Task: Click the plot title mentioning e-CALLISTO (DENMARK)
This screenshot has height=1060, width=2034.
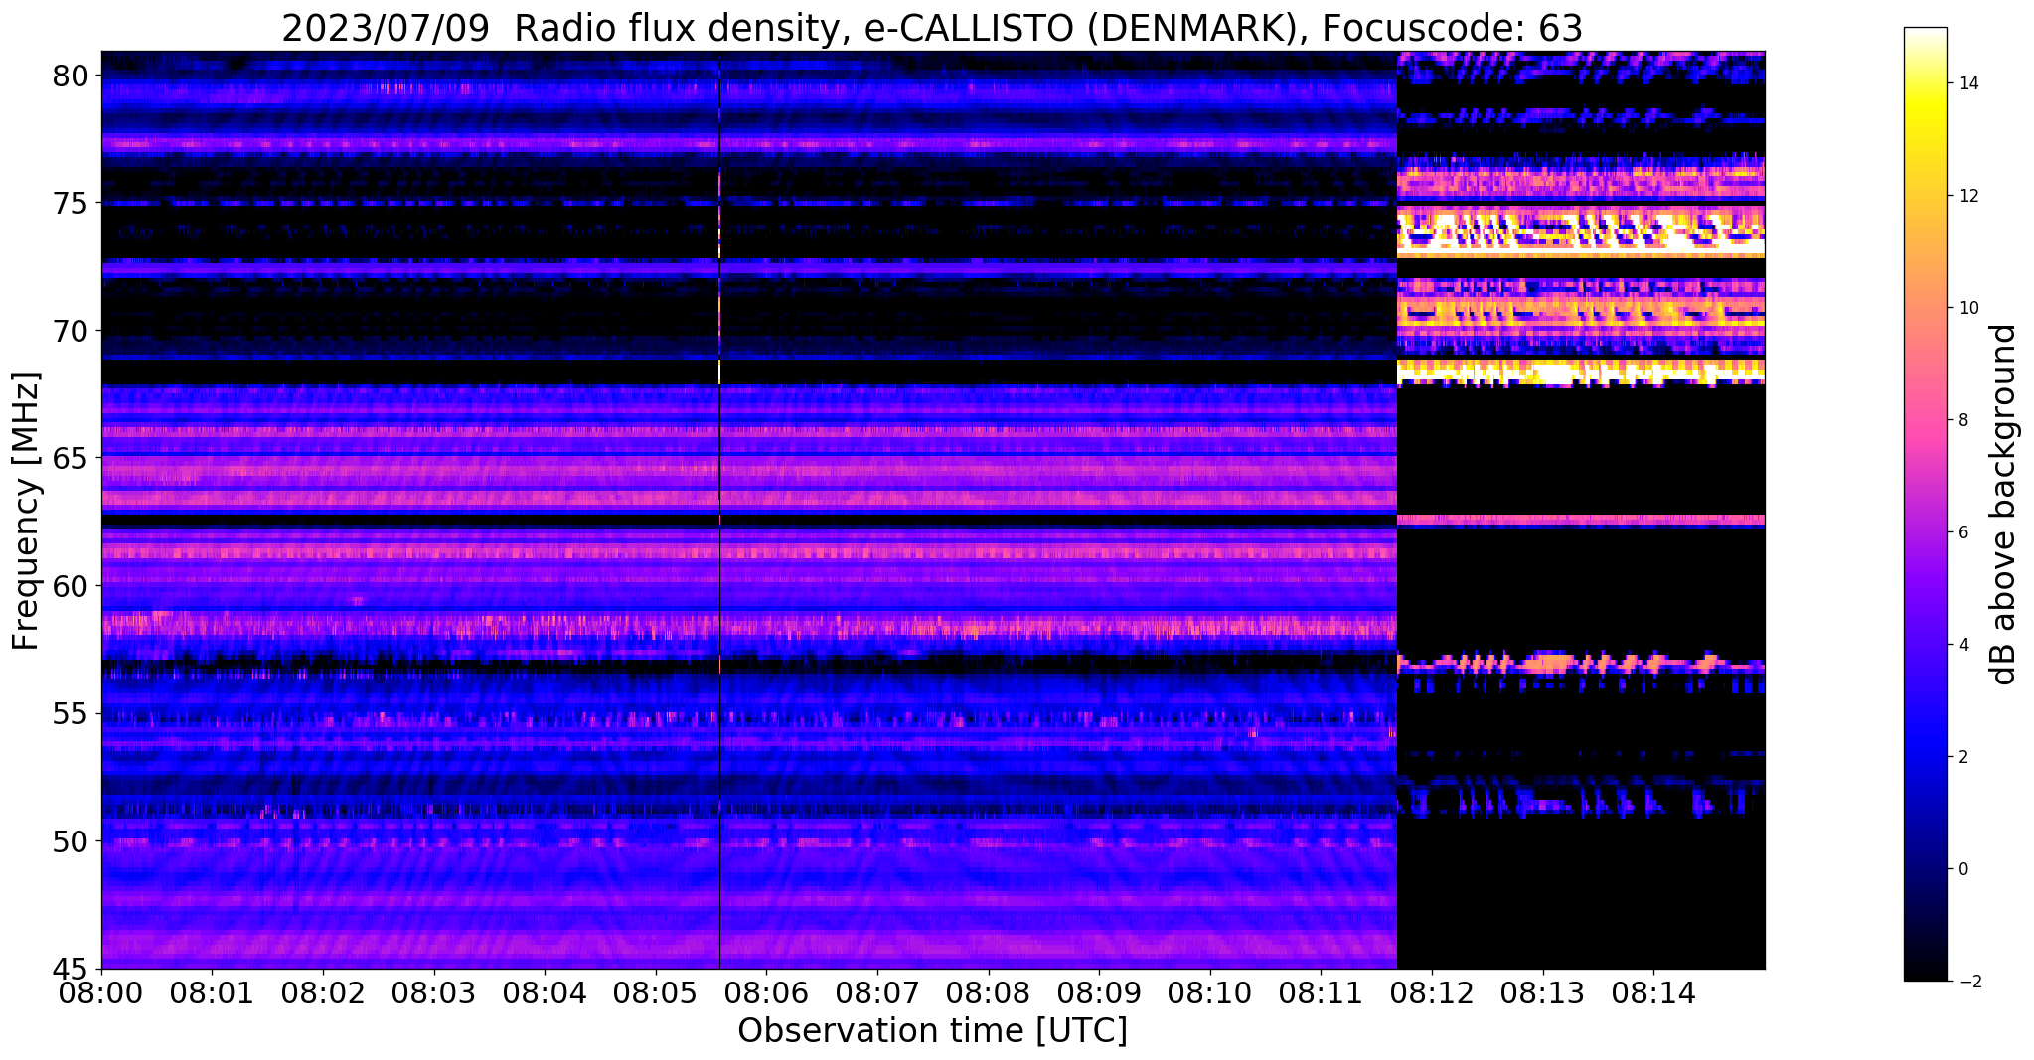Action: (x=932, y=28)
